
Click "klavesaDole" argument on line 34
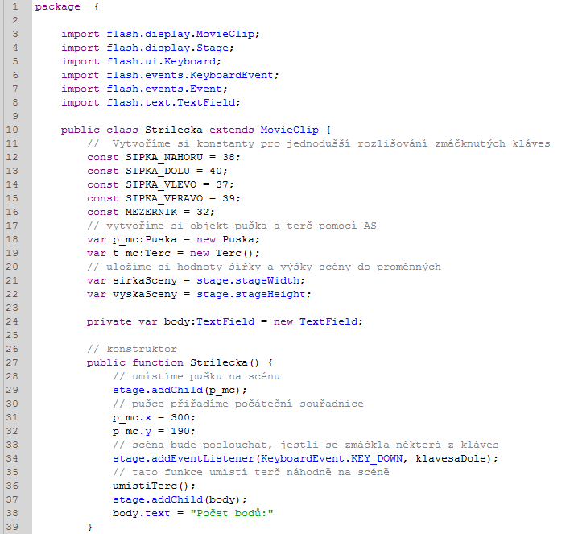451,458
